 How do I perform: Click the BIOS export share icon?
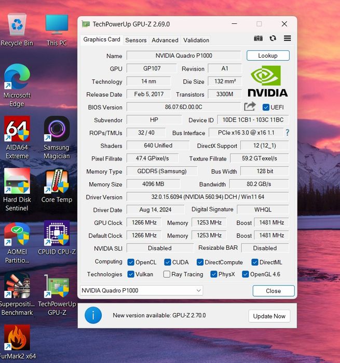pyautogui.click(x=250, y=106)
